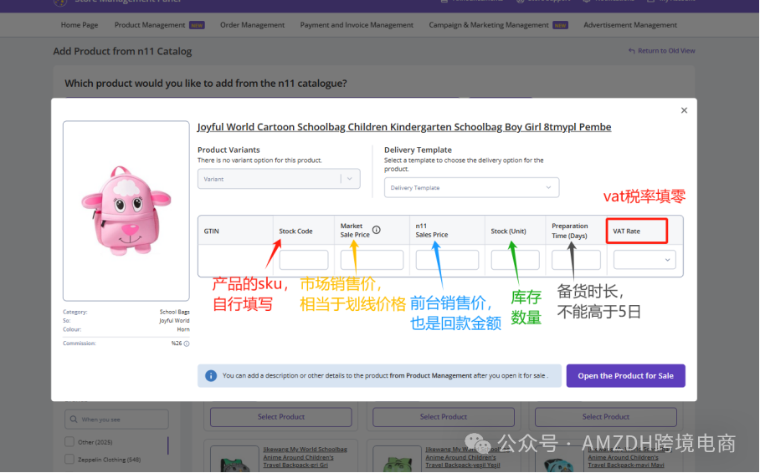Click Return to Old View link
This screenshot has width=760, height=473.
click(x=666, y=51)
